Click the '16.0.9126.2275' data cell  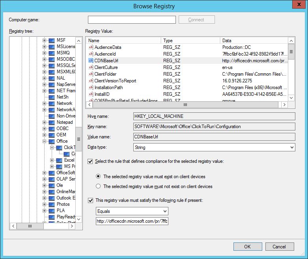[237, 81]
